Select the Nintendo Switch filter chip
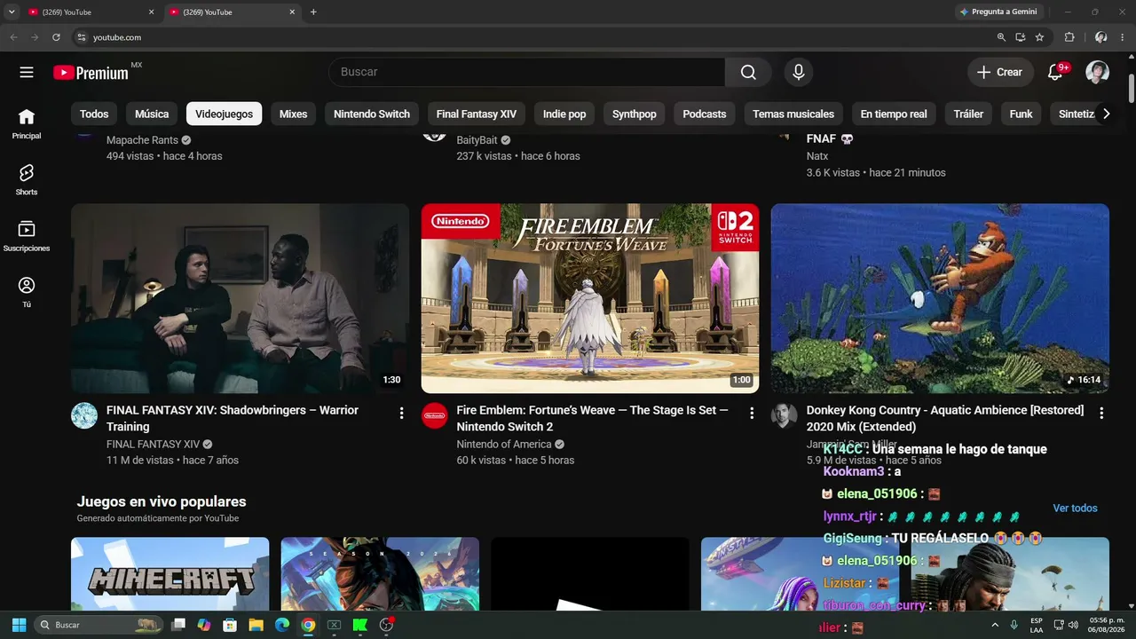Viewport: 1136px width, 639px height. click(x=372, y=114)
